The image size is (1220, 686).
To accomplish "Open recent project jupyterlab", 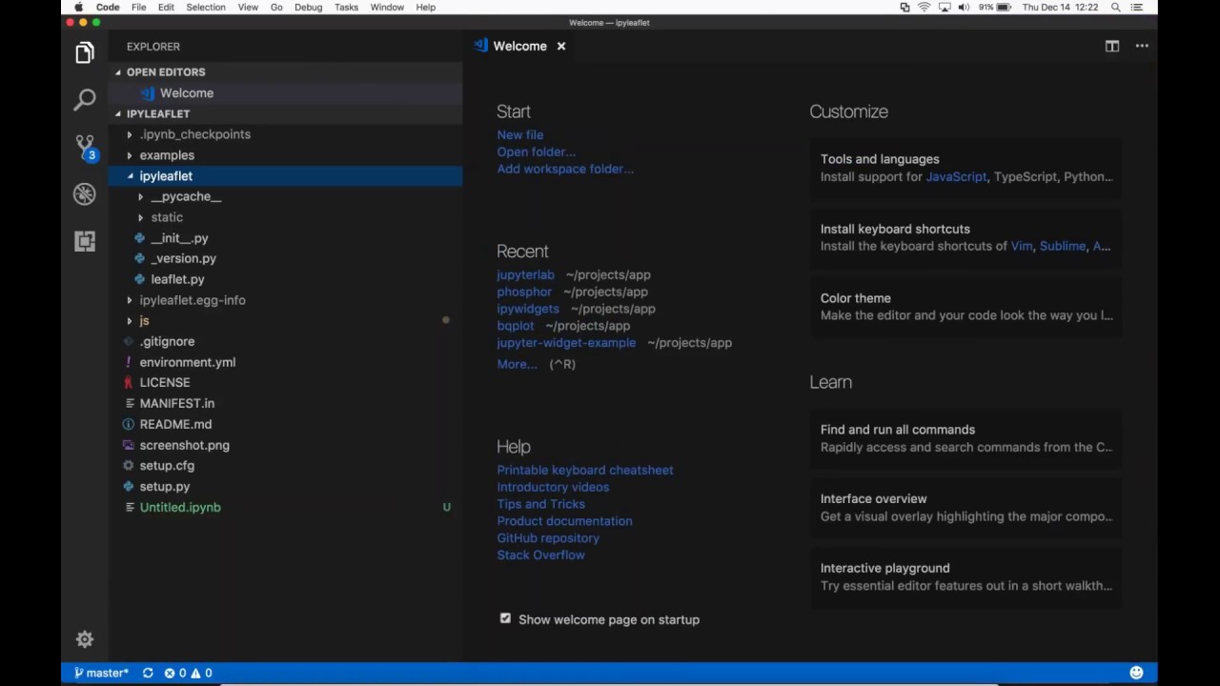I will pyautogui.click(x=525, y=274).
